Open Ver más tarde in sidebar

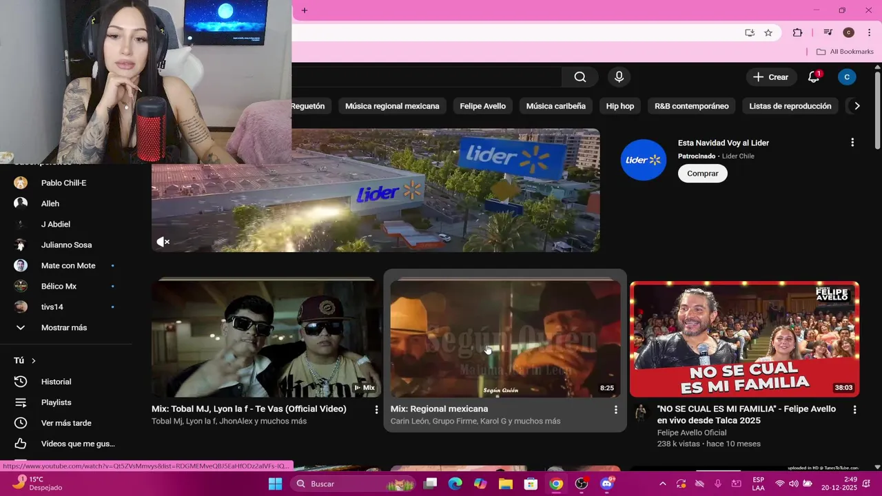click(x=66, y=423)
